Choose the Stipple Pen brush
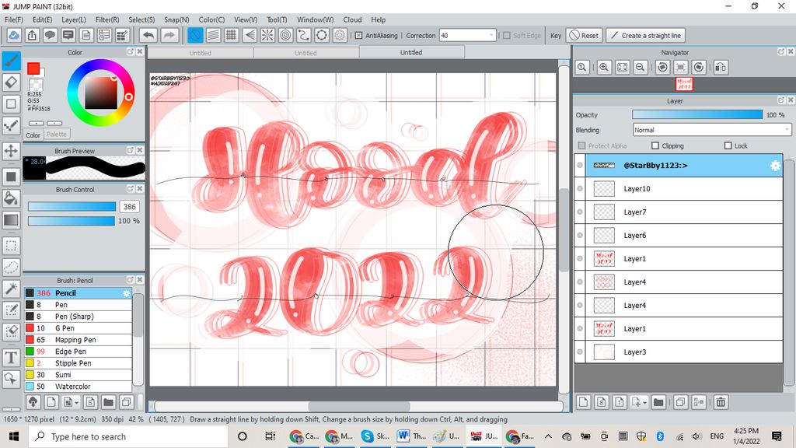The height and width of the screenshot is (448, 796). click(79, 363)
